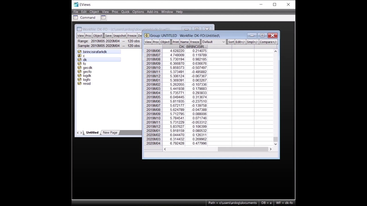Click the capture icon right of Command
Viewport: 367px width, 206px height.
click(x=103, y=17)
